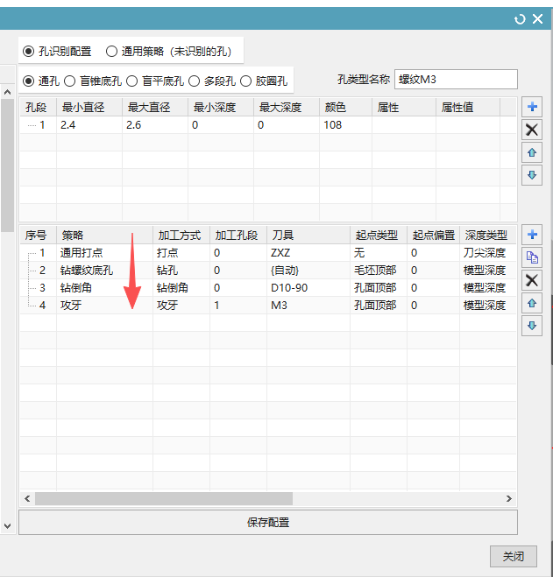Viewport: 553px width, 577px height.
Task: Click the 最大深度 column header
Action: tap(287, 108)
